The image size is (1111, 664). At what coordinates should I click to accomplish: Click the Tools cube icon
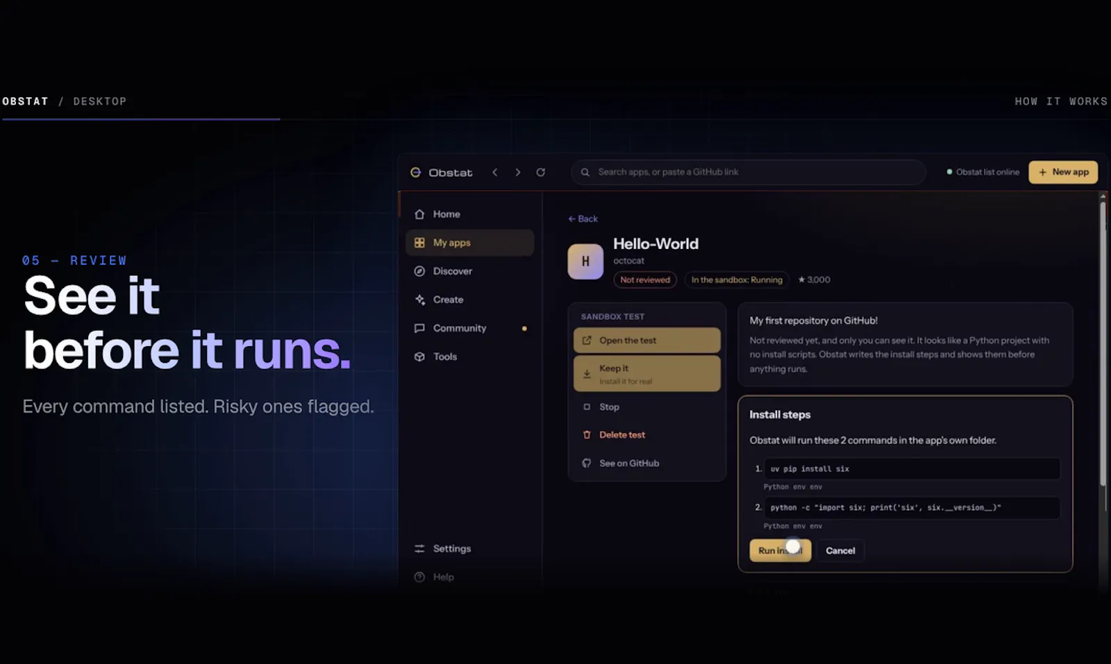(x=419, y=357)
